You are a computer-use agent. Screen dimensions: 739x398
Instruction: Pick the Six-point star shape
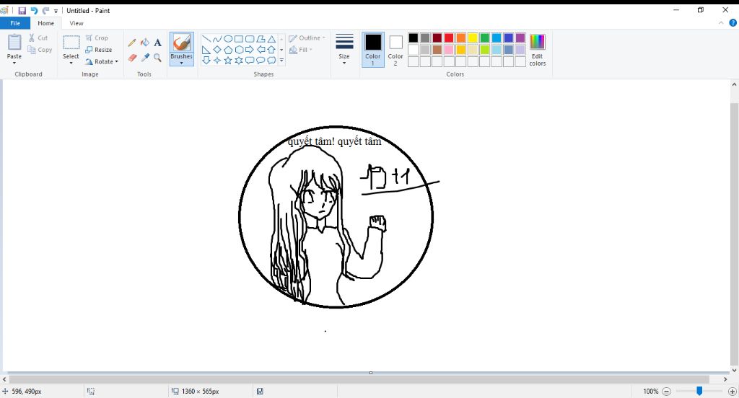(239, 61)
